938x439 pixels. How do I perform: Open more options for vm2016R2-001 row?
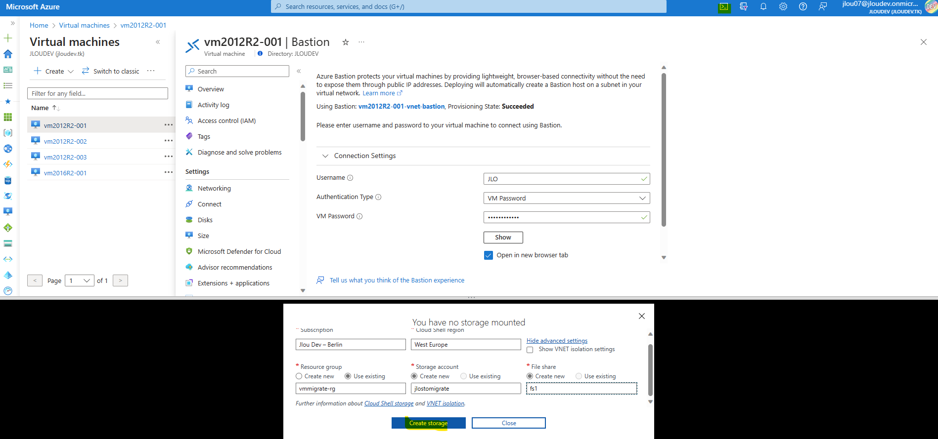[x=169, y=172]
